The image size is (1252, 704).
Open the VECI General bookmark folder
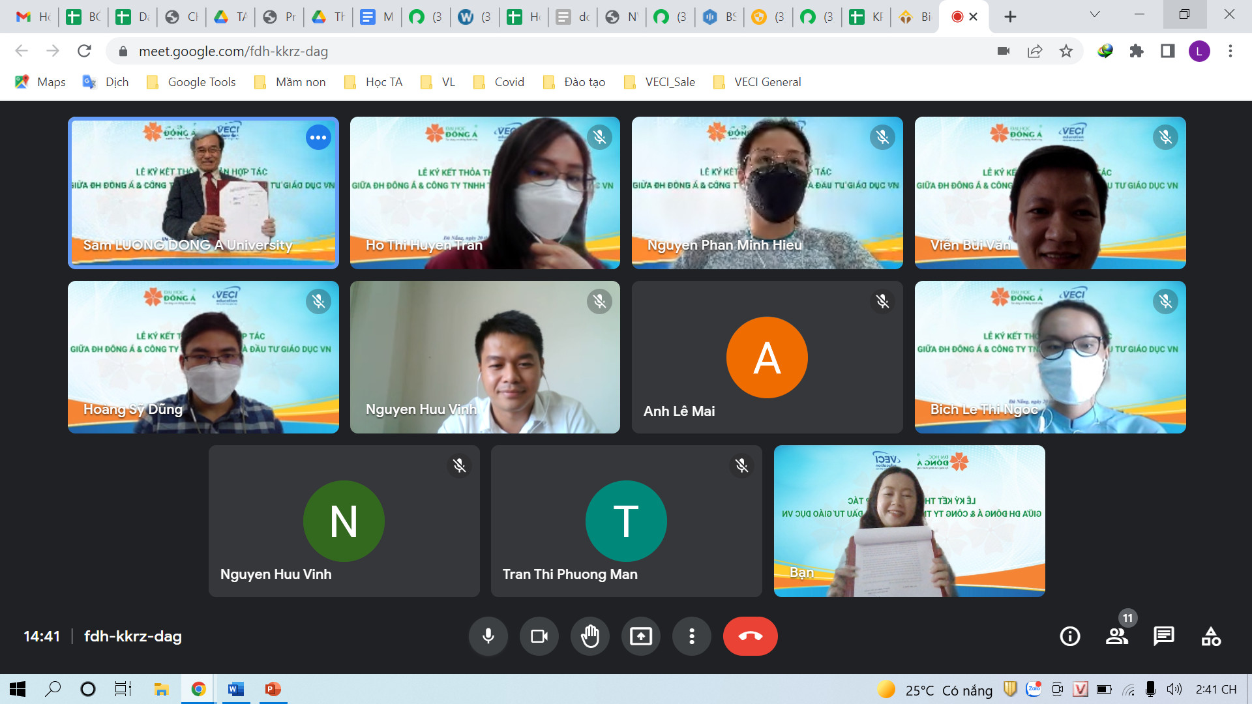tap(758, 82)
